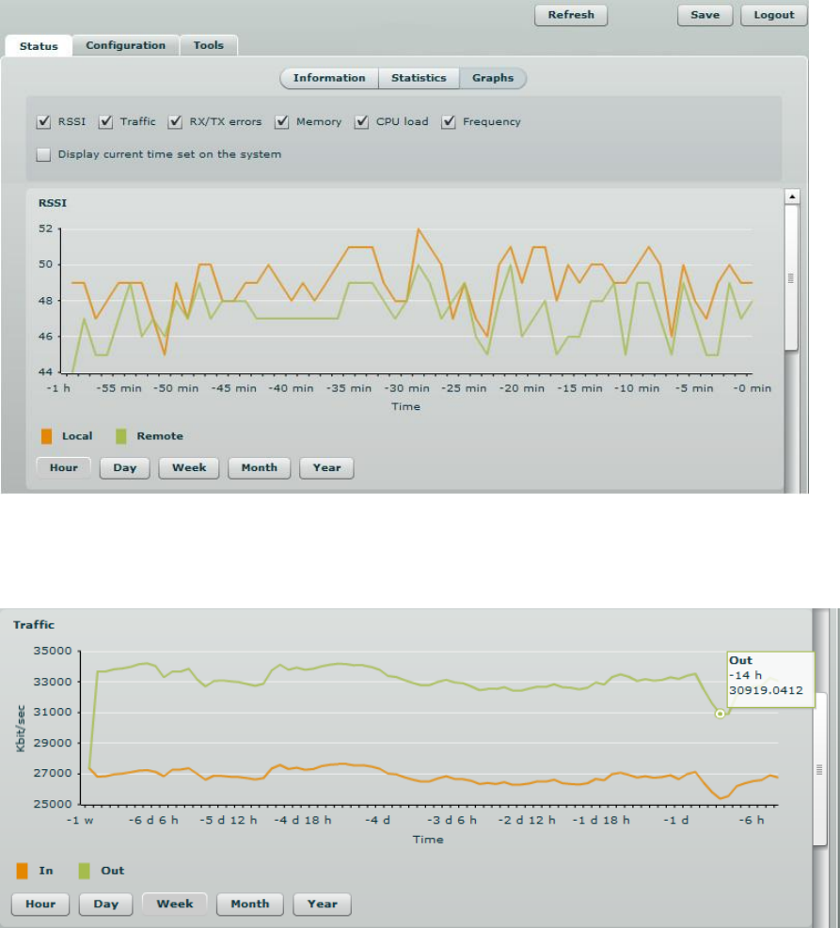Click the scrollbar thumb beside the RSSI graph
This screenshot has width=840, height=928.
click(x=791, y=278)
